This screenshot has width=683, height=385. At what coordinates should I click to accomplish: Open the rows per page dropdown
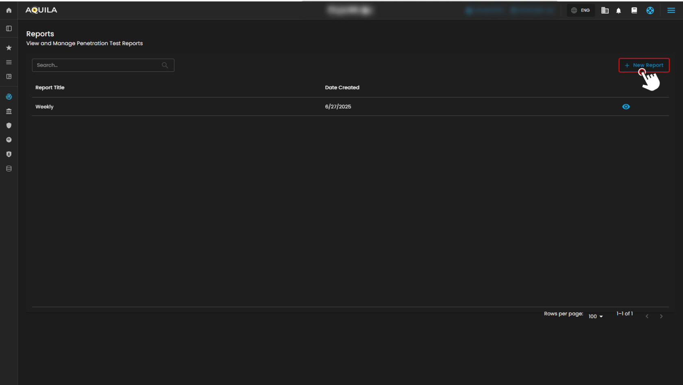(x=596, y=316)
